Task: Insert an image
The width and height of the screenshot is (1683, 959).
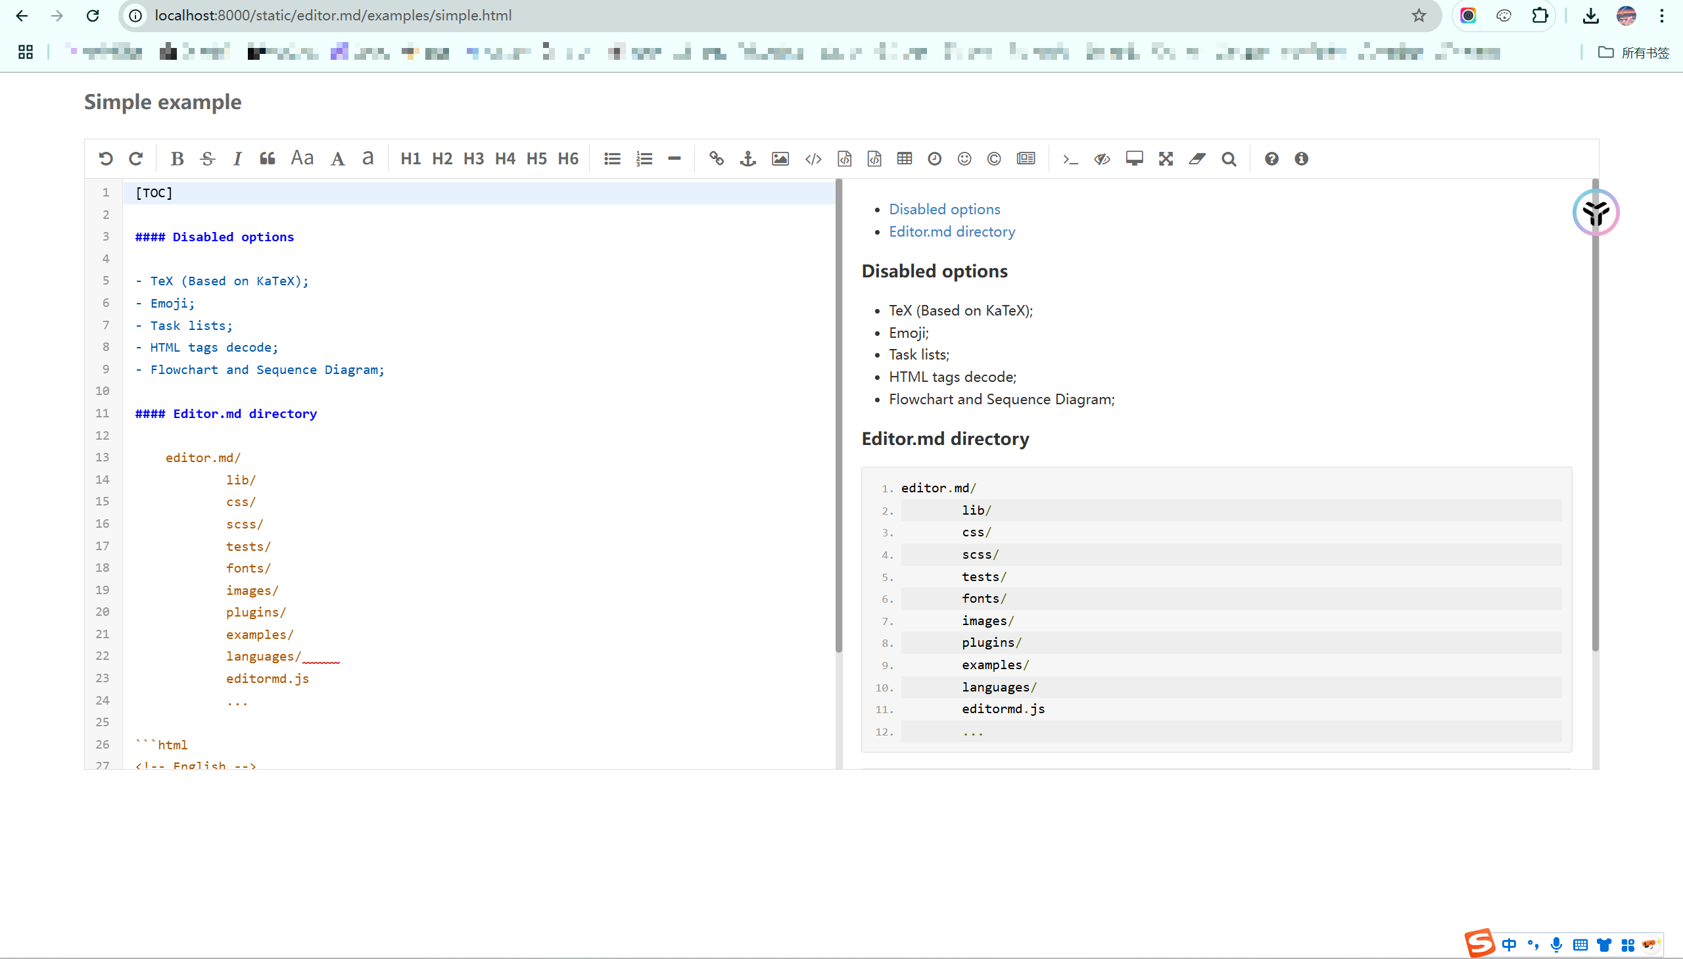Action: click(x=778, y=158)
